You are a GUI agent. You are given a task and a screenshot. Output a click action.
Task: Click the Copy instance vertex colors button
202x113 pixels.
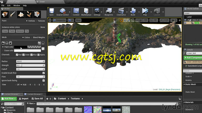(5, 31)
